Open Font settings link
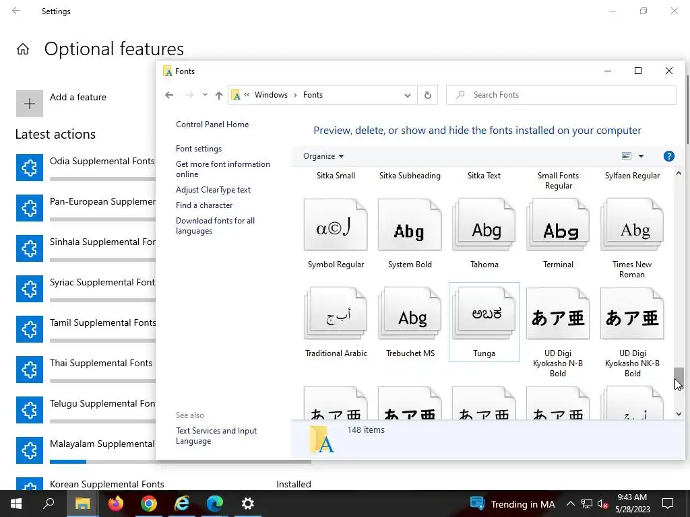The image size is (690, 517). click(x=199, y=149)
